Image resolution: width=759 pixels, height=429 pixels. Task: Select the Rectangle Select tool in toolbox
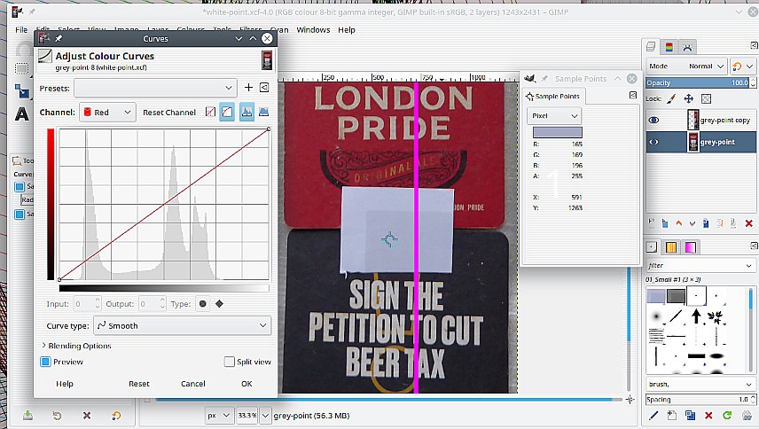[22, 68]
